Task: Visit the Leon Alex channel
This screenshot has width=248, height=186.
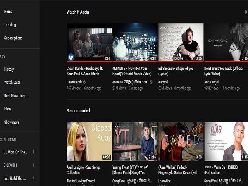Action: click(x=165, y=181)
